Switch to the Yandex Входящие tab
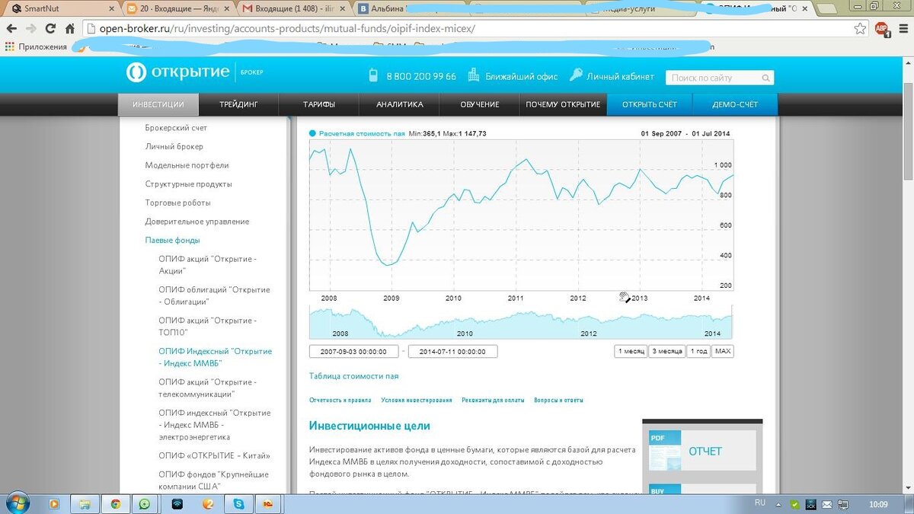The height and width of the screenshot is (514, 914). [178, 9]
